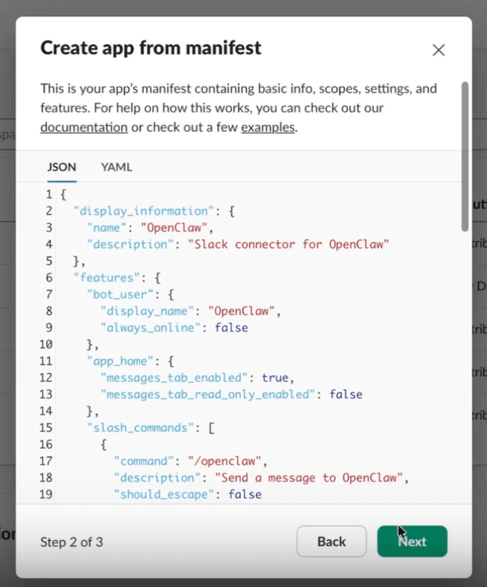Click the true value after "messages_tab_enabled"
Image resolution: width=487 pixels, height=587 pixels.
(x=275, y=378)
